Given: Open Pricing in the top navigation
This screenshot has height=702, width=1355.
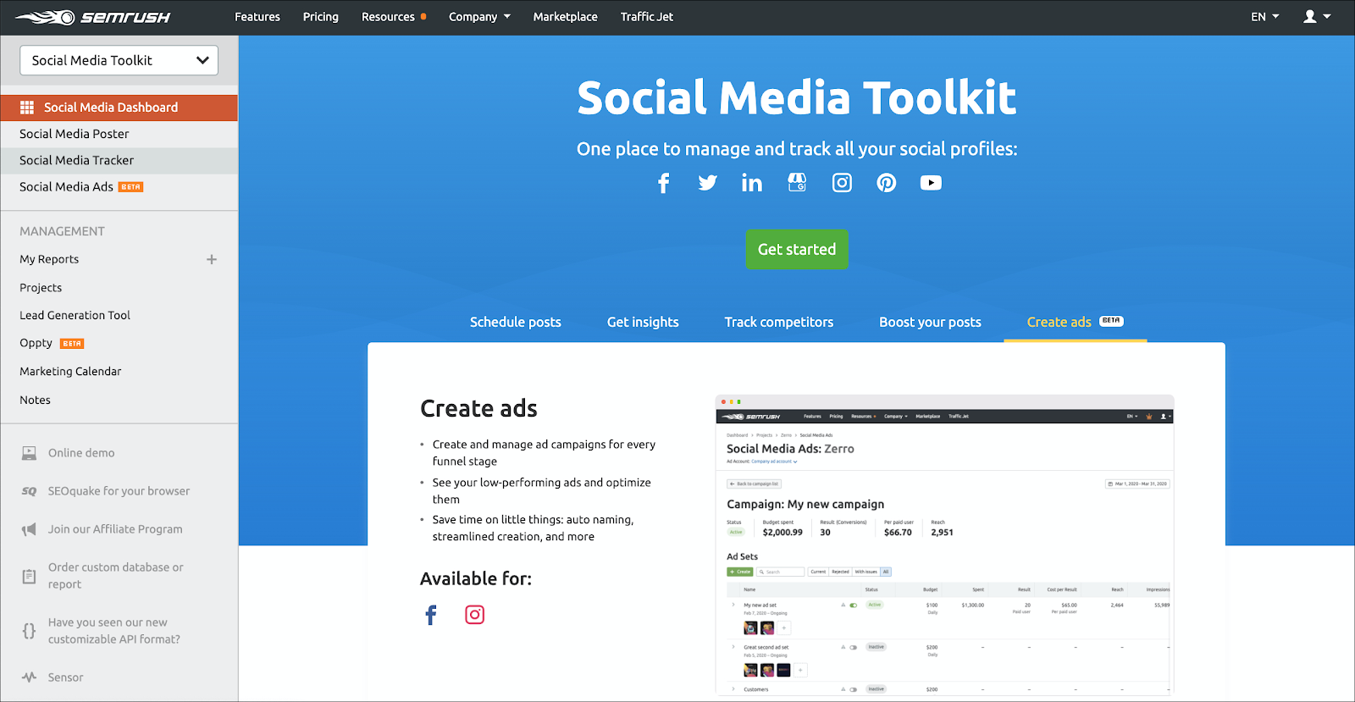Looking at the screenshot, I should click(x=321, y=17).
